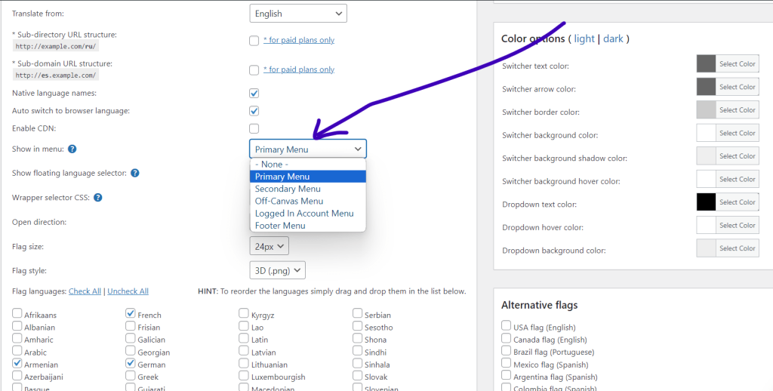The width and height of the screenshot is (773, 391).
Task: Check Canada flag (English) option
Action: pos(507,338)
